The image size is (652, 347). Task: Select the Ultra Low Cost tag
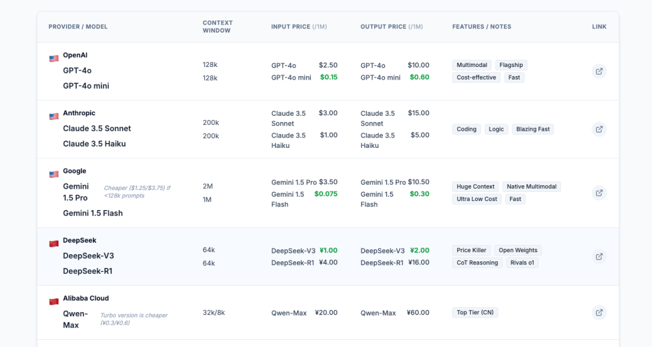476,199
